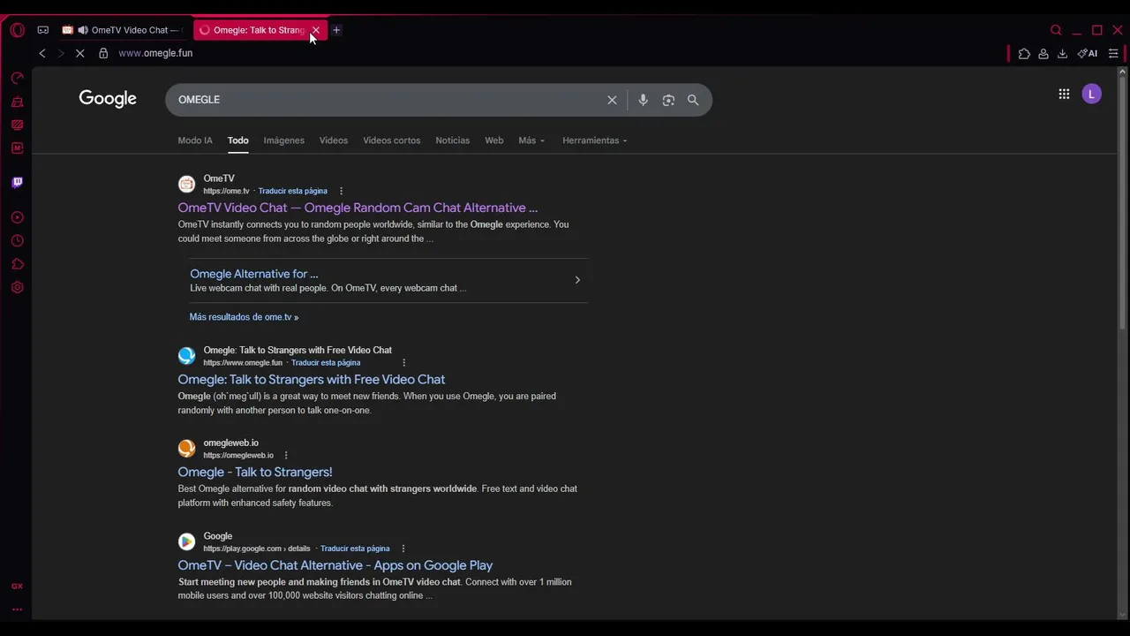1130x636 pixels.
Task: Open the Omegle Alternative for ... sitelink
Action: (x=254, y=274)
